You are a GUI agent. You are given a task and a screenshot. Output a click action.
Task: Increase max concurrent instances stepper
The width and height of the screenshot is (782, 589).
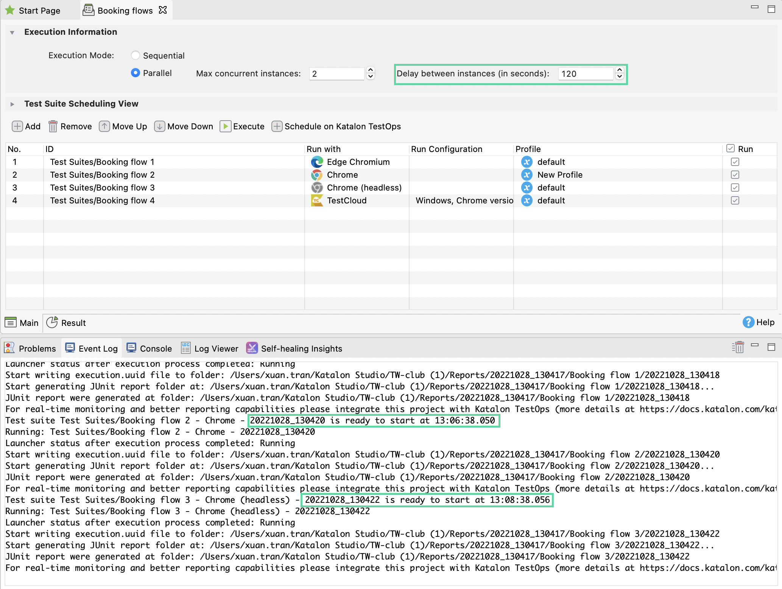pos(371,70)
